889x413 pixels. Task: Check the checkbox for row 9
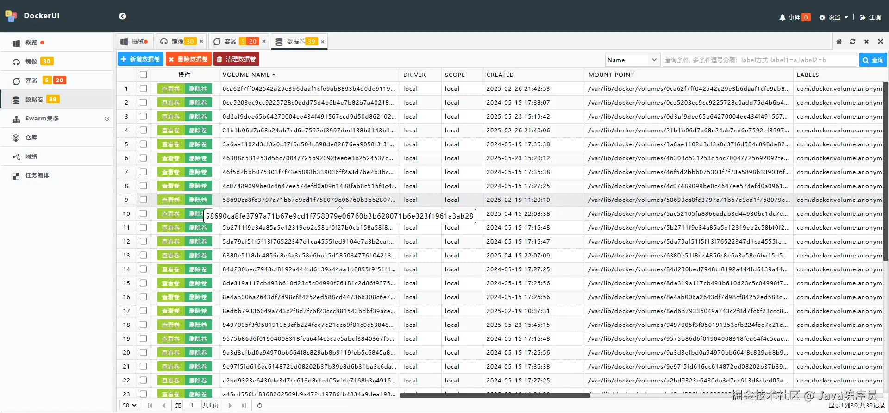coord(143,200)
